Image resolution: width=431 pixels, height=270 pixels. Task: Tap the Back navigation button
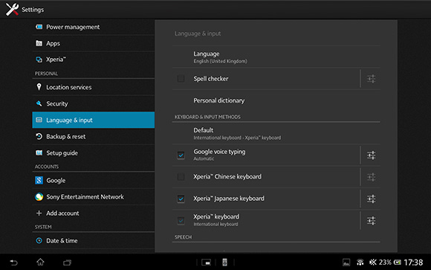click(x=13, y=263)
